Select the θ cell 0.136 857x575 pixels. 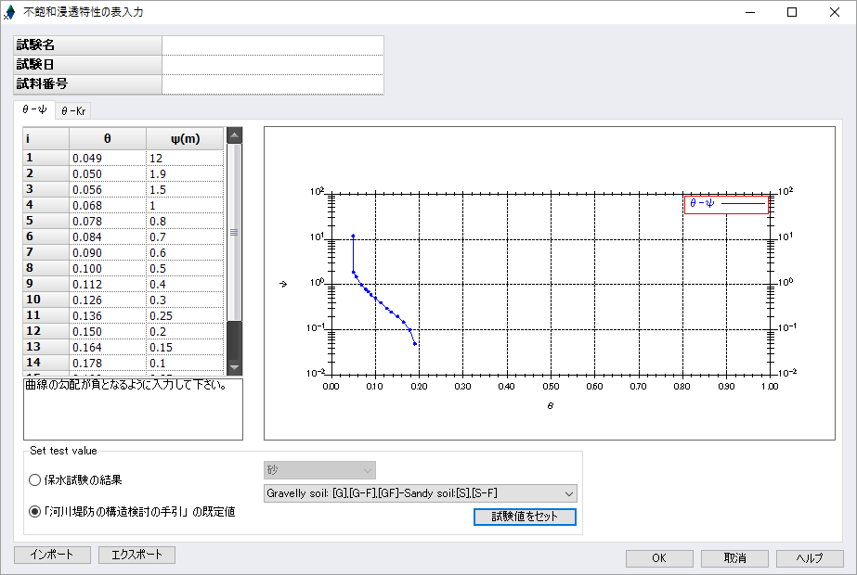tap(108, 316)
